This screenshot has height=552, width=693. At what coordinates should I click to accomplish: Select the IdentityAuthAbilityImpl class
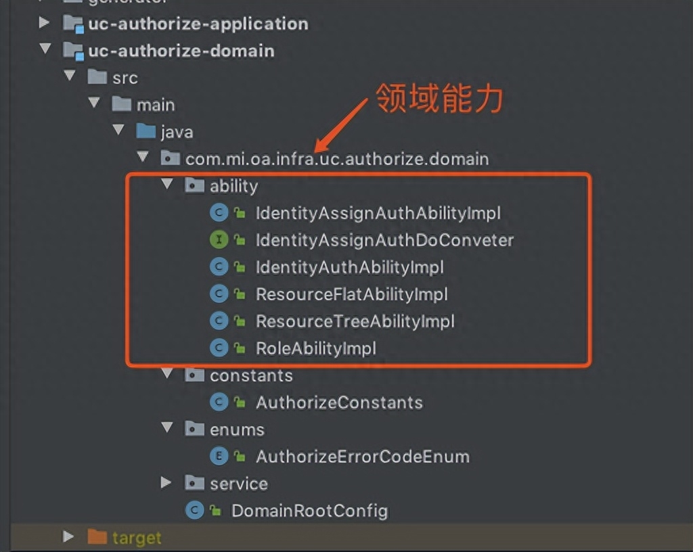[349, 267]
